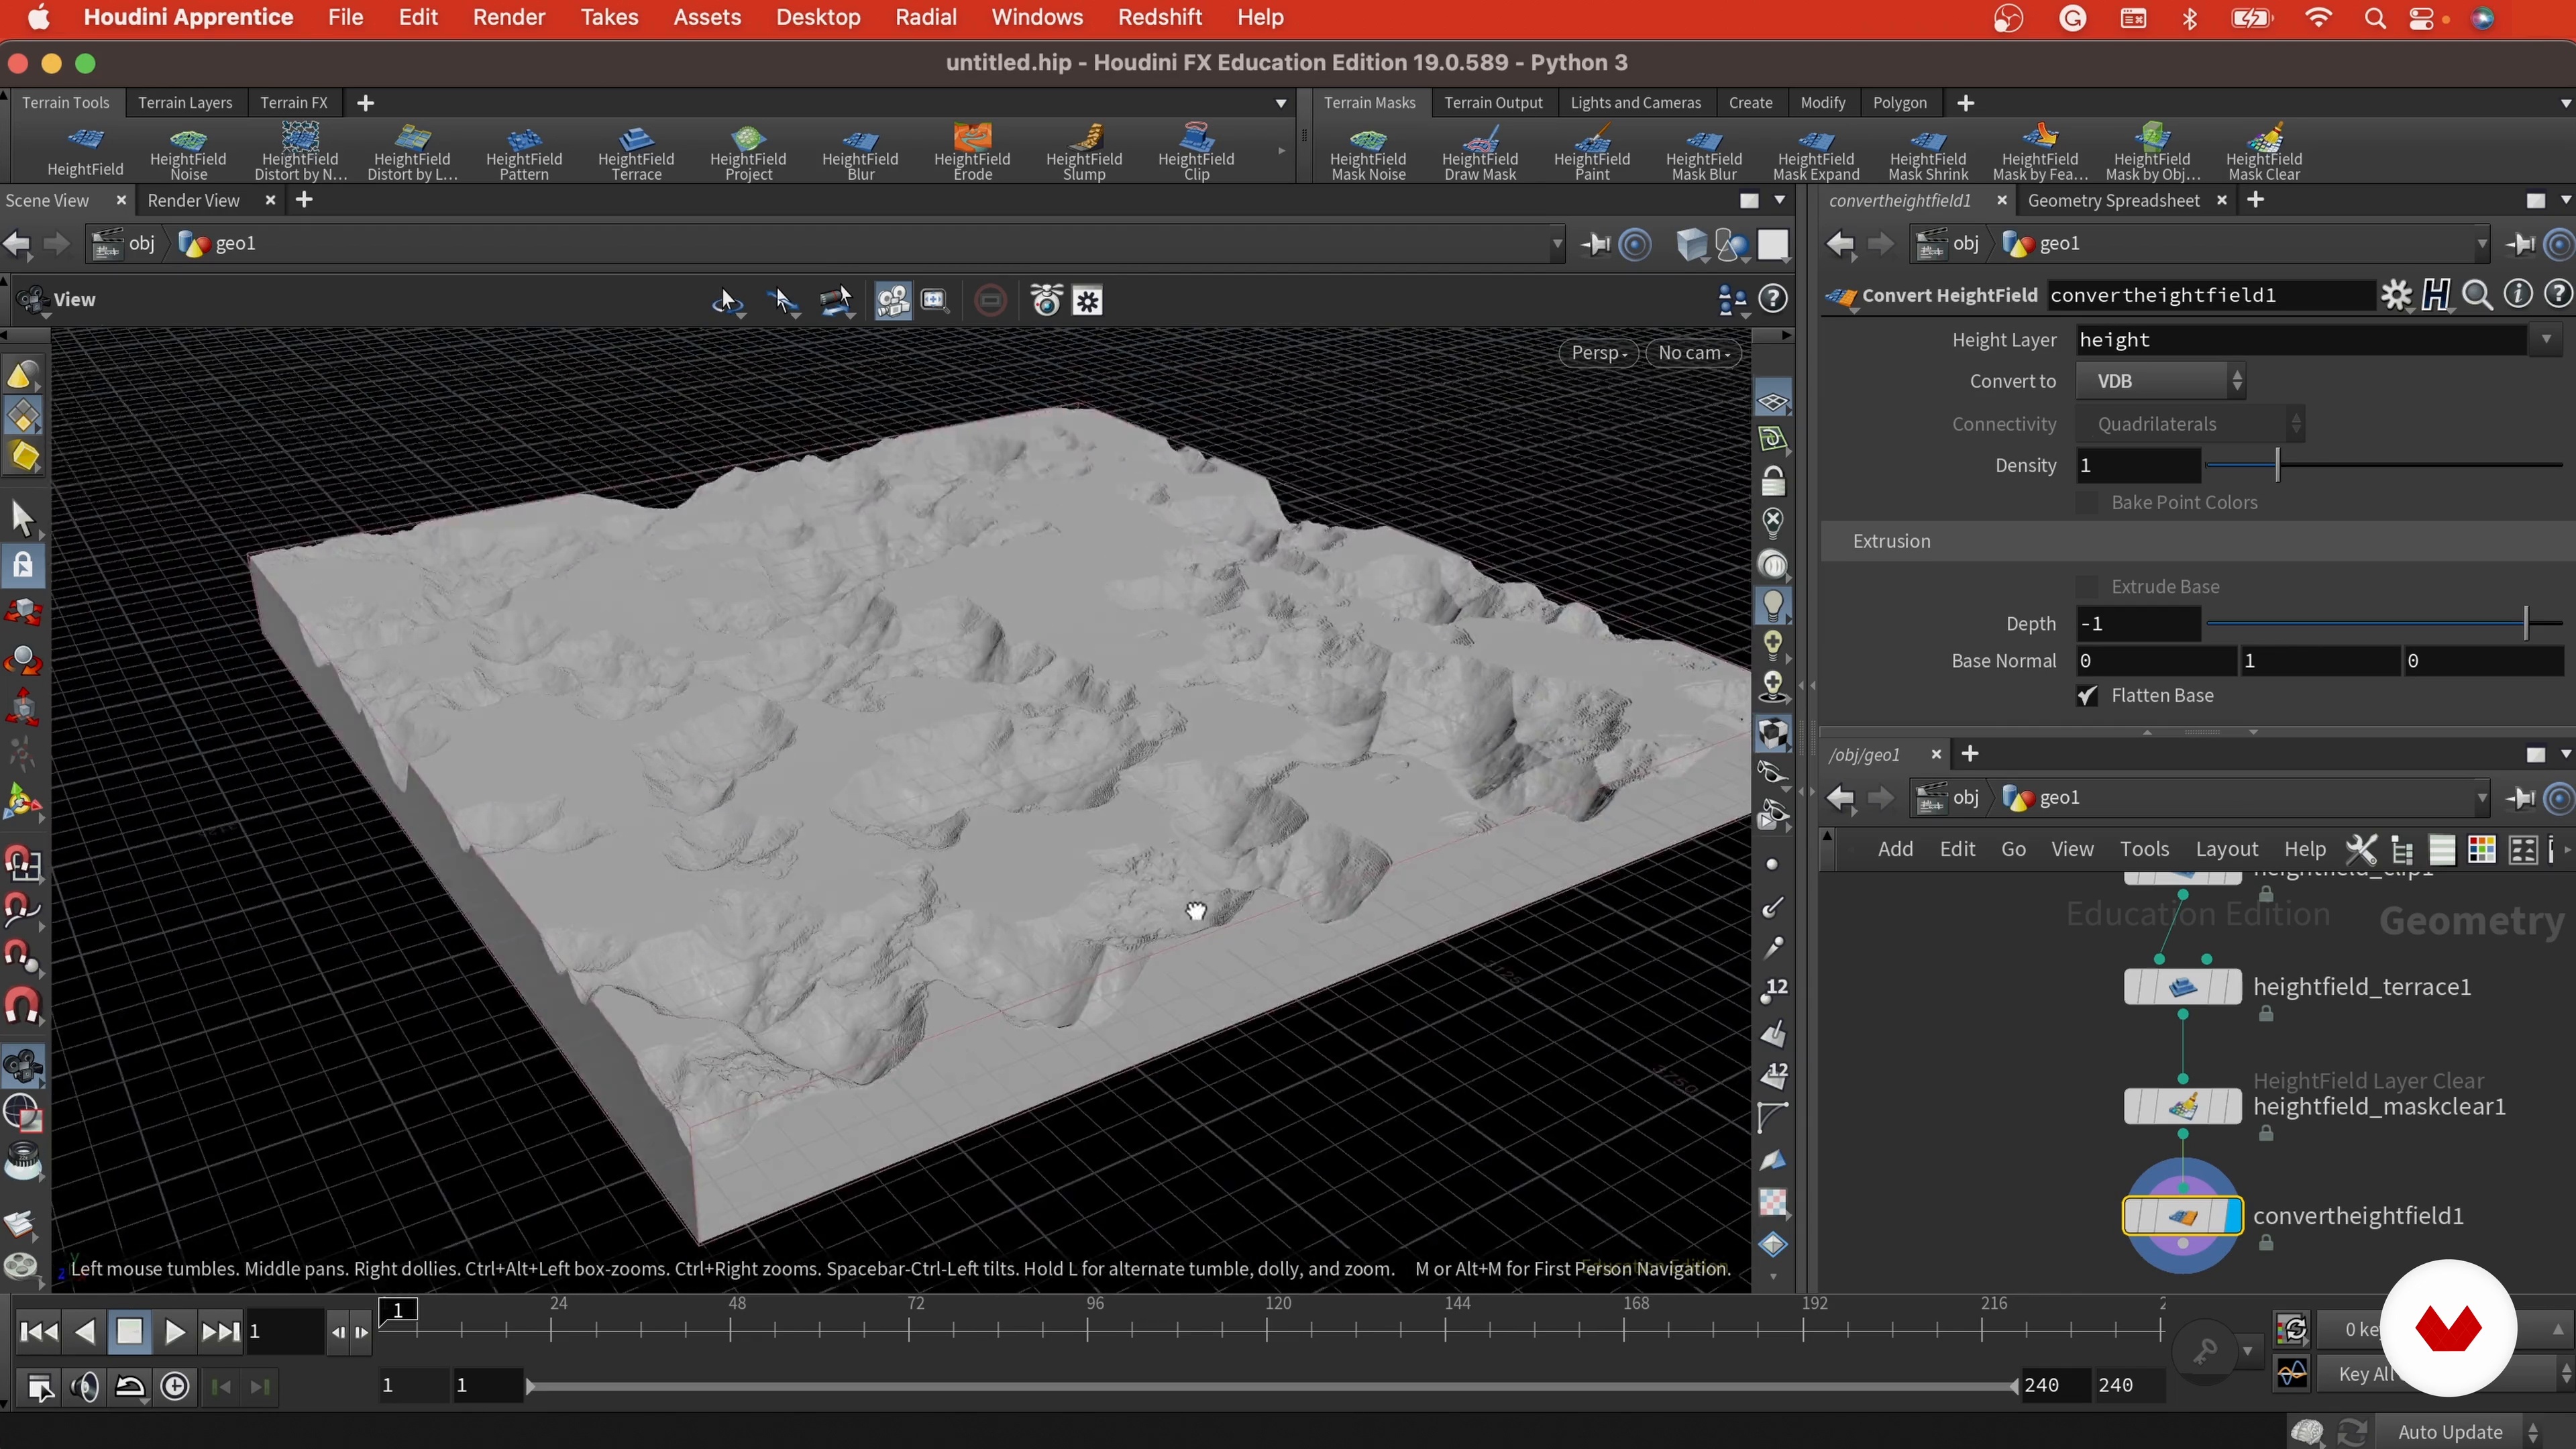Switch to the Render View tab
Viewport: 2576px width, 1449px height.
194,200
